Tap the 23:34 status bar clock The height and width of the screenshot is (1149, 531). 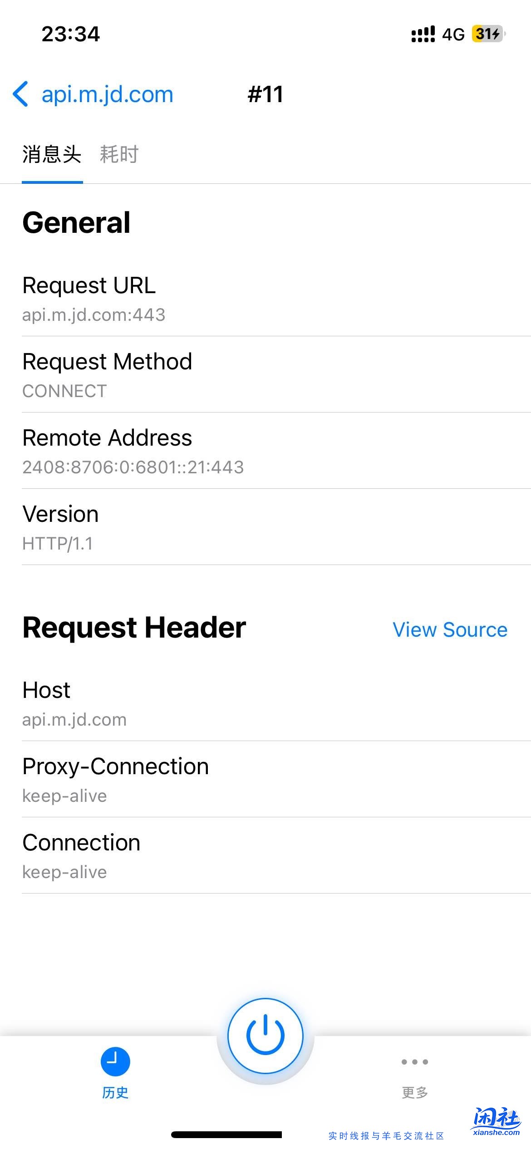(x=71, y=34)
